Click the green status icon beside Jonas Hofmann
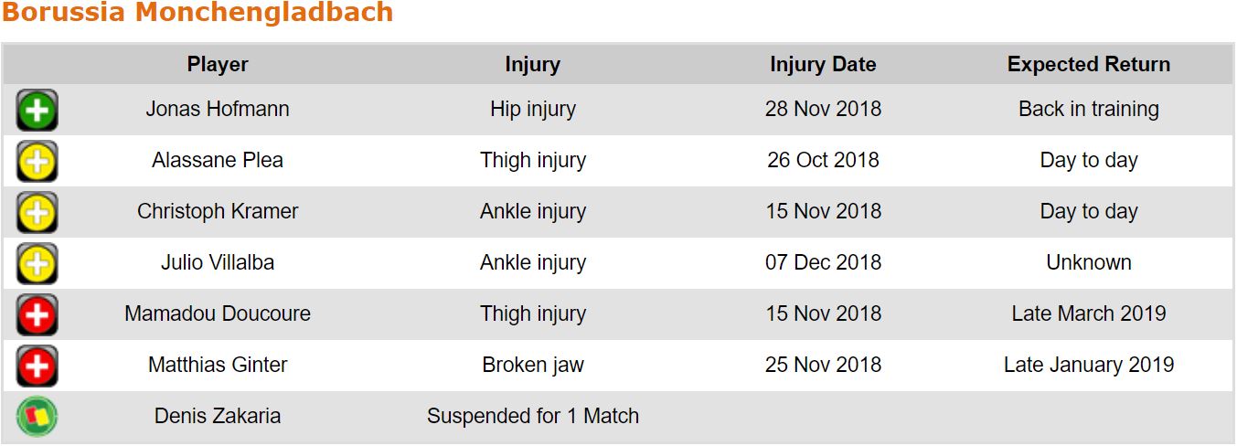 coord(37,111)
